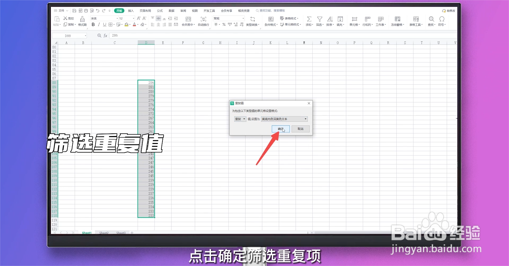Click the Sort (排序) icon

pos(330,19)
